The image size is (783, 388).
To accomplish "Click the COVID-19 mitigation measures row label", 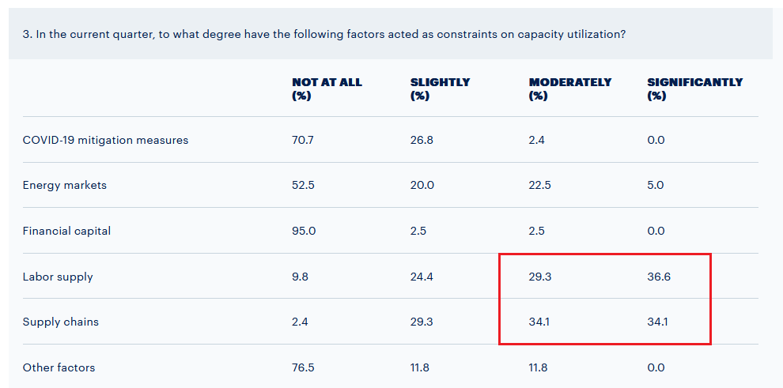I will point(105,140).
